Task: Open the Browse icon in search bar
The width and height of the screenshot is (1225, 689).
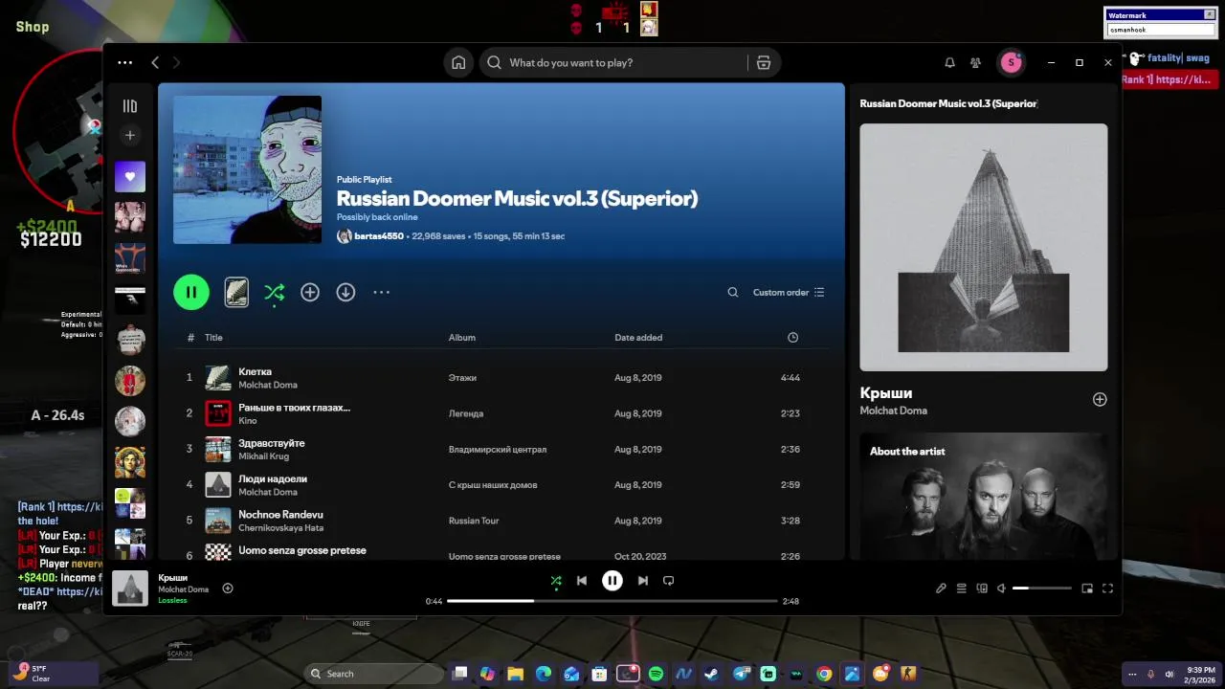Action: coord(764,62)
